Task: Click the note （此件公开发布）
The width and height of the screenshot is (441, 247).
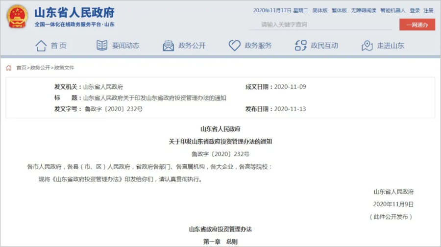Action: (x=391, y=217)
